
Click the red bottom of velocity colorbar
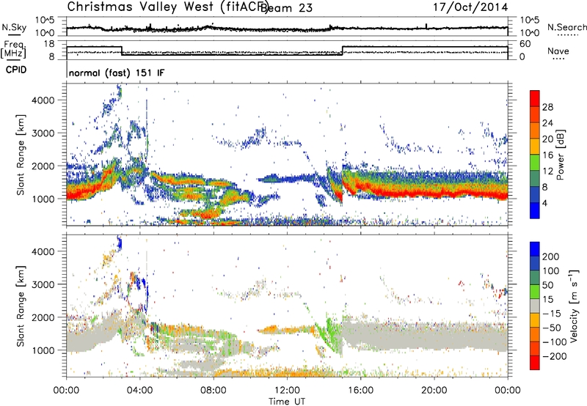[x=535, y=363]
